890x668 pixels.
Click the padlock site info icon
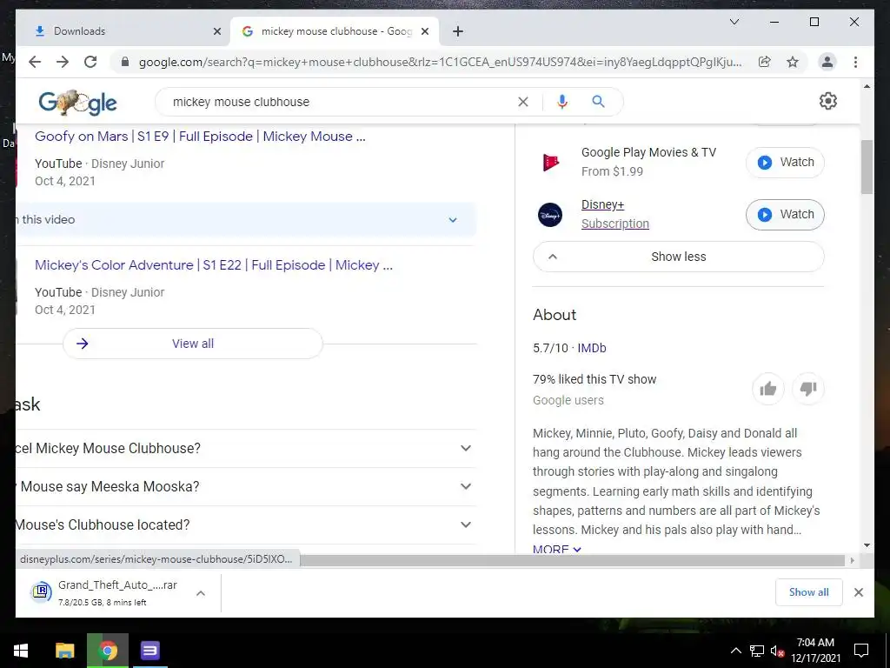click(x=125, y=62)
